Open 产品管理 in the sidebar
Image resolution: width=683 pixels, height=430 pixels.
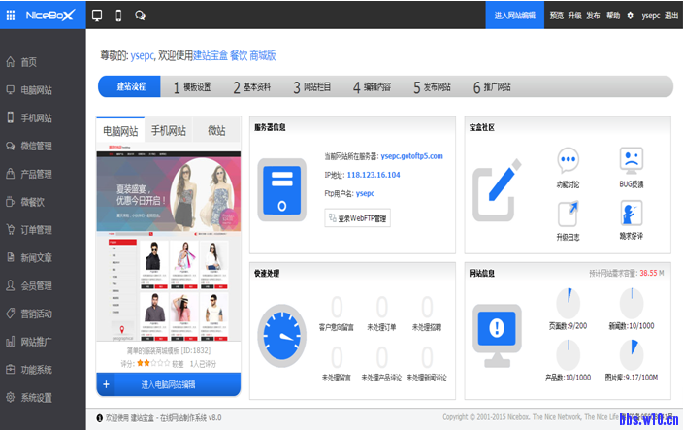click(36, 174)
